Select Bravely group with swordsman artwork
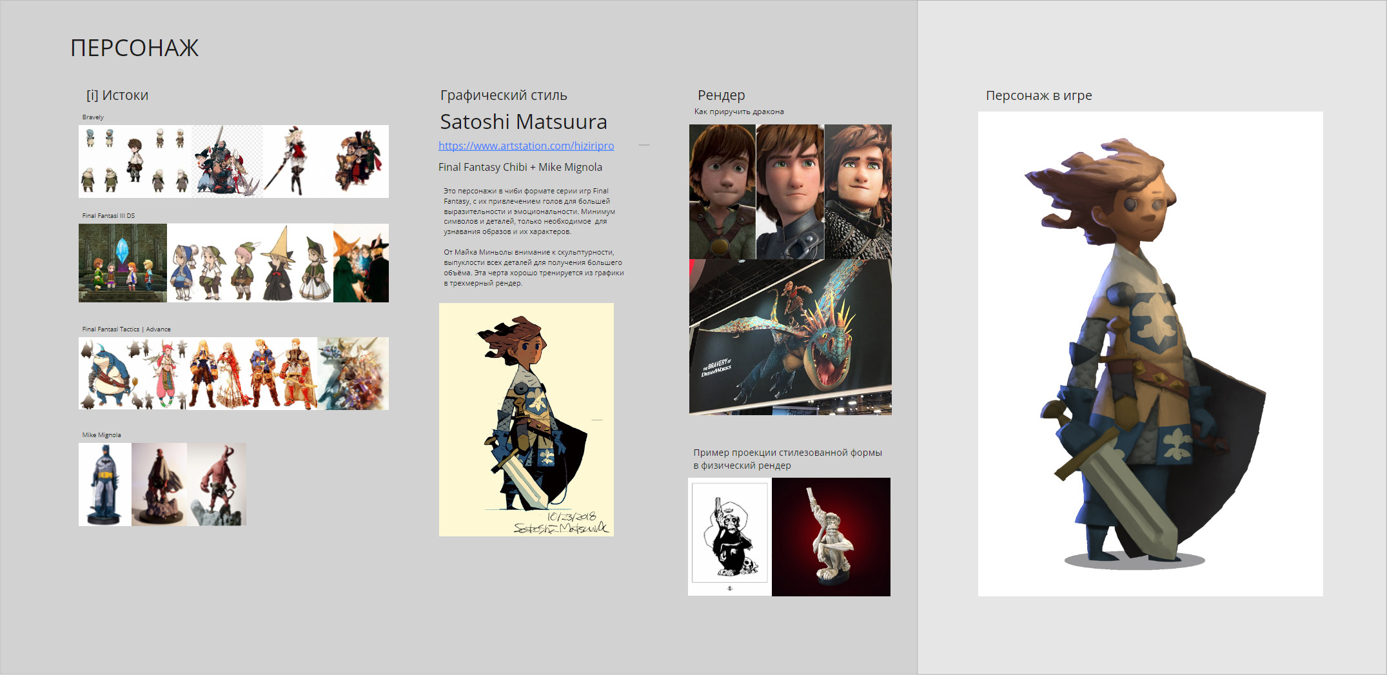 point(227,161)
